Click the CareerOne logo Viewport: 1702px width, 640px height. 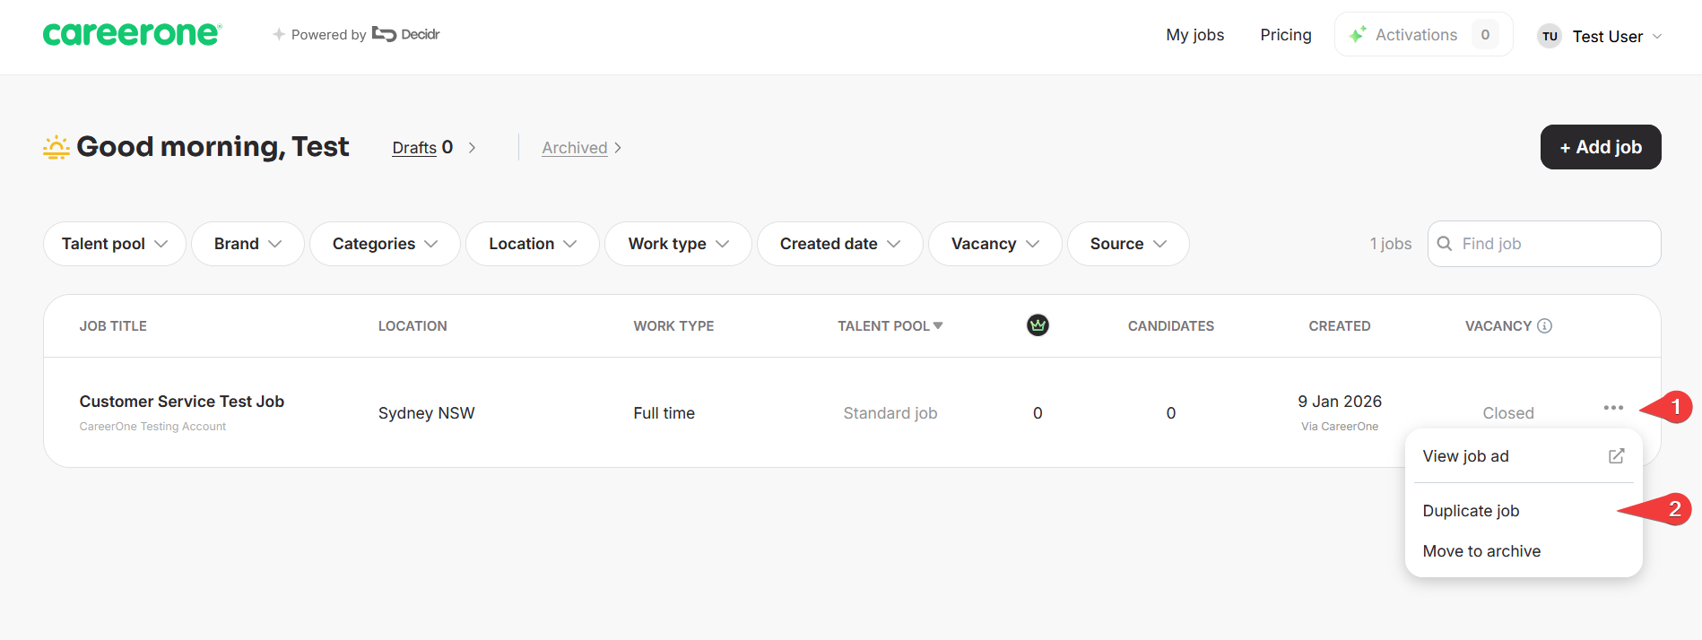132,34
